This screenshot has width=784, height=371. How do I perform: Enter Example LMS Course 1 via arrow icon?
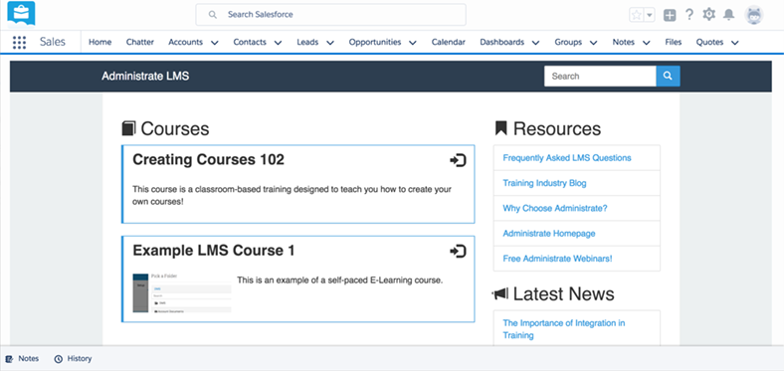pos(458,251)
